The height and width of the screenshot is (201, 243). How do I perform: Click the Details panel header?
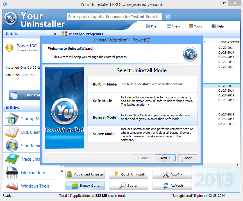(x=31, y=34)
